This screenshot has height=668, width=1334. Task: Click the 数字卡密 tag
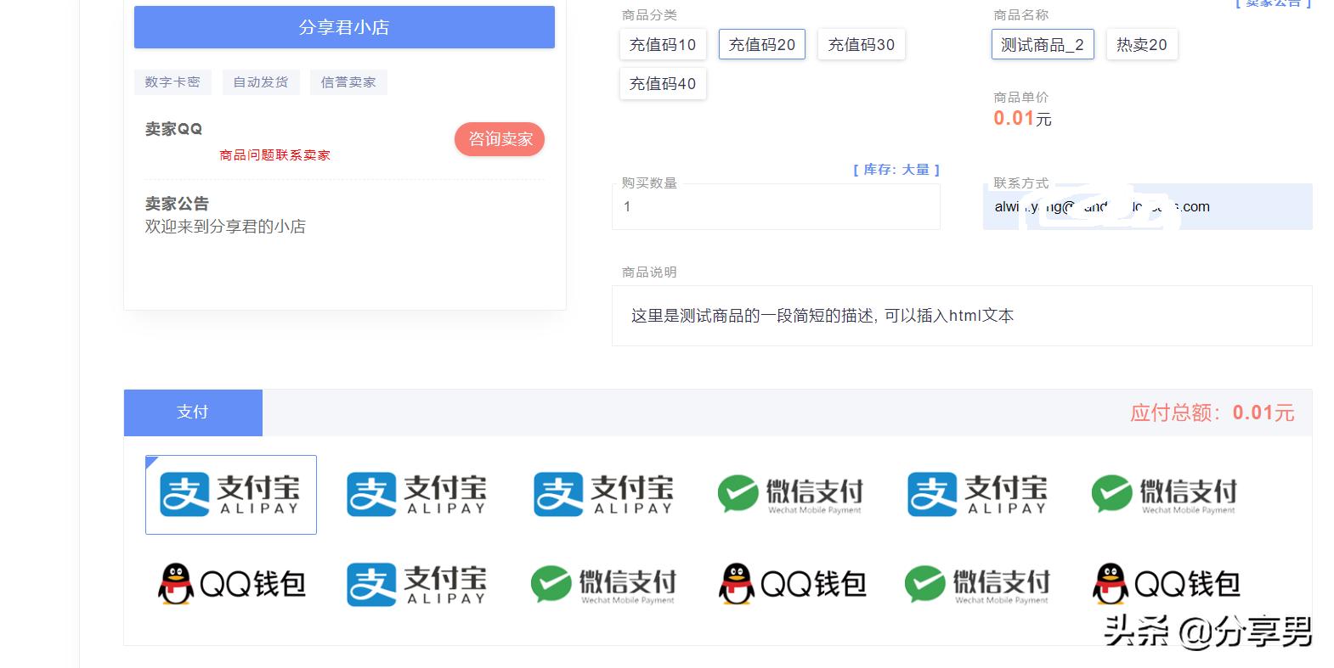[x=172, y=82]
